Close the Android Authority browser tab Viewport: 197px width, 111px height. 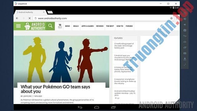point(44,12)
